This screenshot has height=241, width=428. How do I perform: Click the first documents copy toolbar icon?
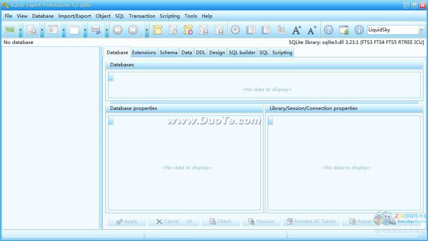pos(250,30)
